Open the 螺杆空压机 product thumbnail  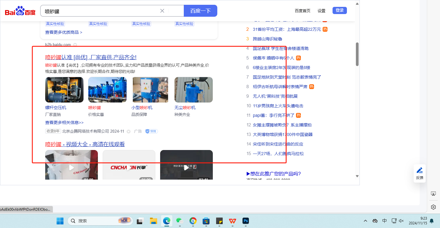(64, 90)
